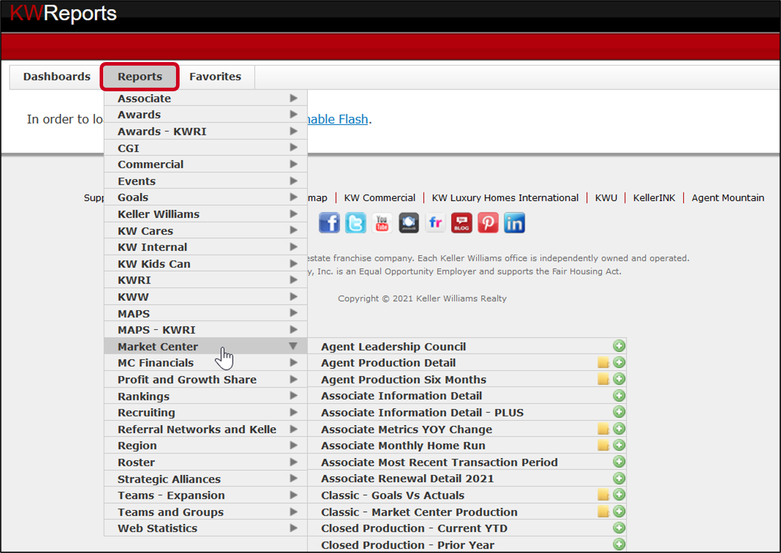This screenshot has width=781, height=553.
Task: Open the Reports tab
Action: coord(140,76)
